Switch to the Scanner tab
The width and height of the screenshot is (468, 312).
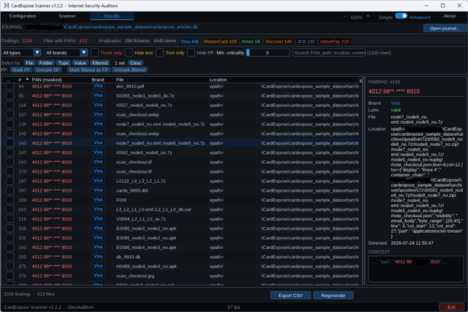[67, 16]
